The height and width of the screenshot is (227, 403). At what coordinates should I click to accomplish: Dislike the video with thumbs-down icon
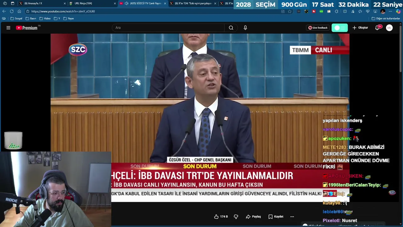[x=236, y=217]
